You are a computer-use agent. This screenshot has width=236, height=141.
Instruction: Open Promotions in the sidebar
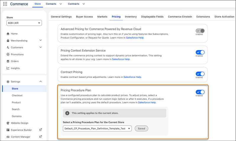[x=17, y=54]
